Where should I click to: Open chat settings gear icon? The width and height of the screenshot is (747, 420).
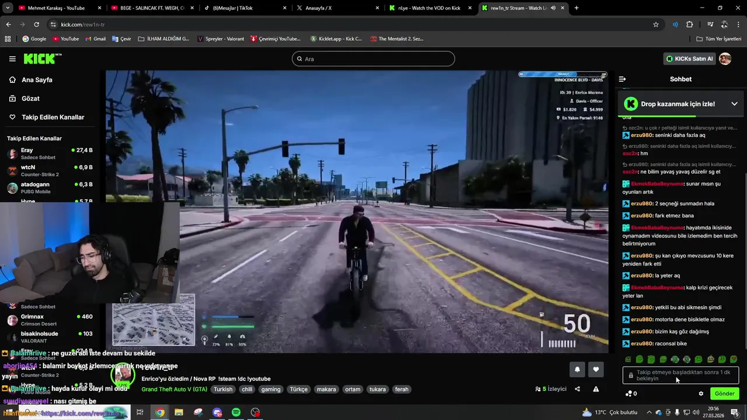click(701, 394)
